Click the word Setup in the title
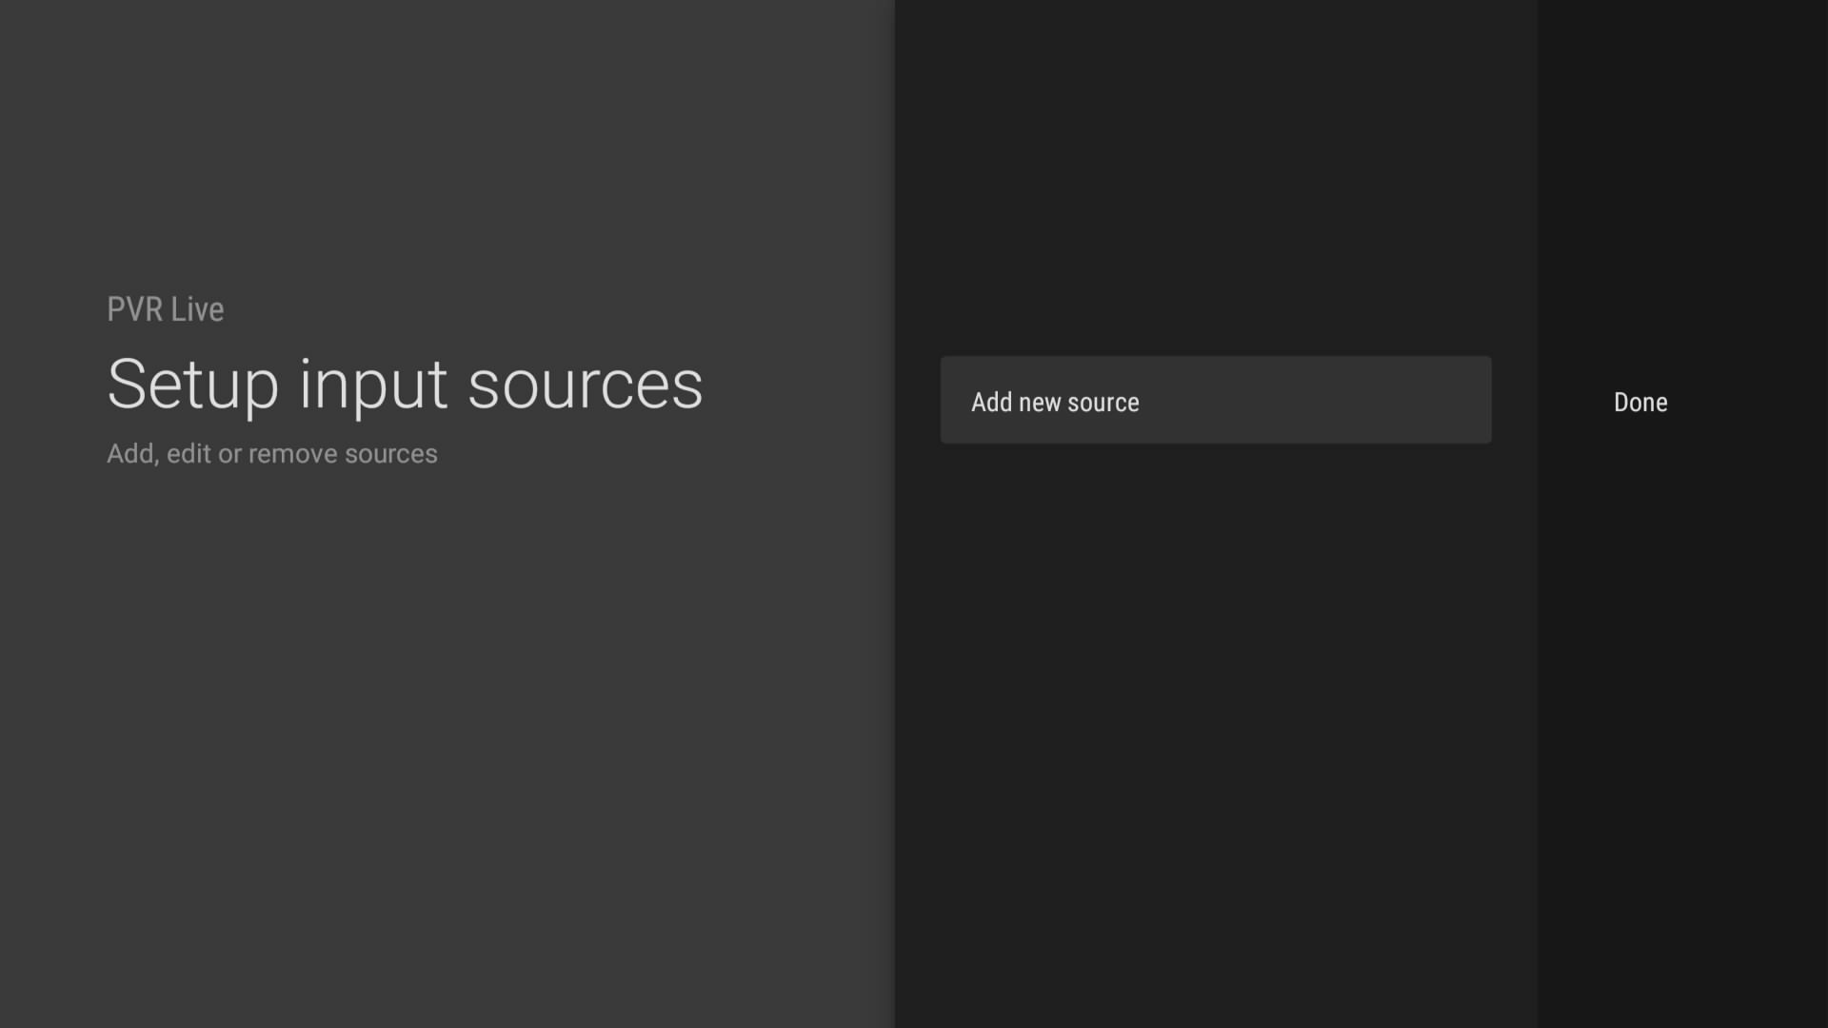Screen dimensions: 1828x1028 coord(193,385)
